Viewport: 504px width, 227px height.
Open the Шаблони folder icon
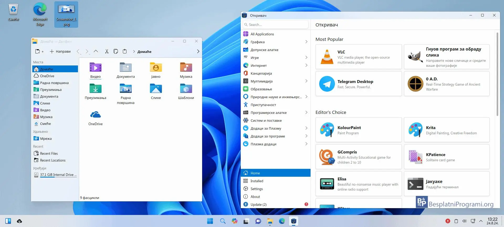click(186, 89)
